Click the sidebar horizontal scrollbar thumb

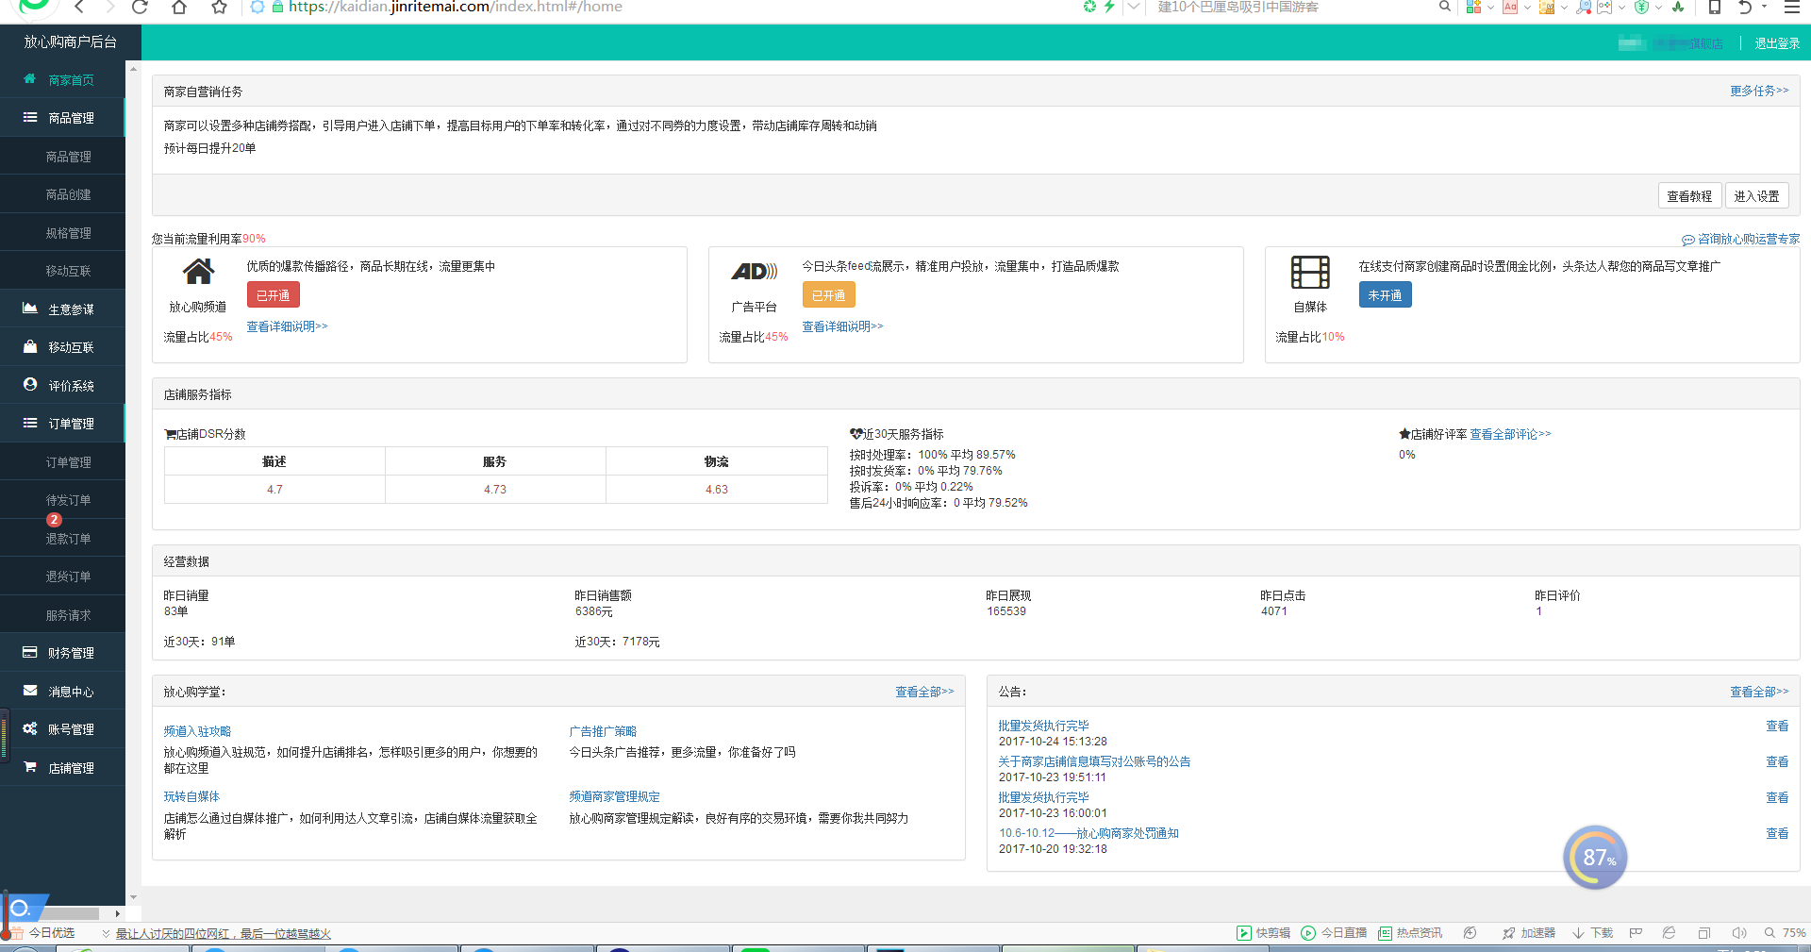68,913
